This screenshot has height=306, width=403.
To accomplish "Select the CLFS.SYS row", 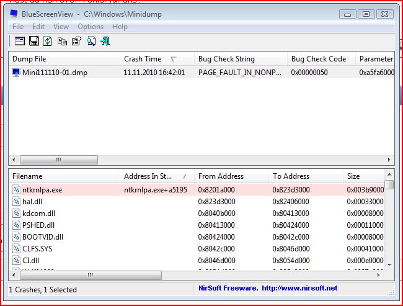I will [197, 249].
